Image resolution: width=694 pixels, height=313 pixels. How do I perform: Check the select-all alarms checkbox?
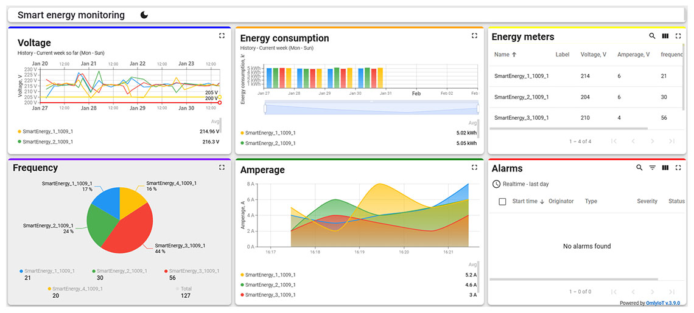[x=502, y=202]
